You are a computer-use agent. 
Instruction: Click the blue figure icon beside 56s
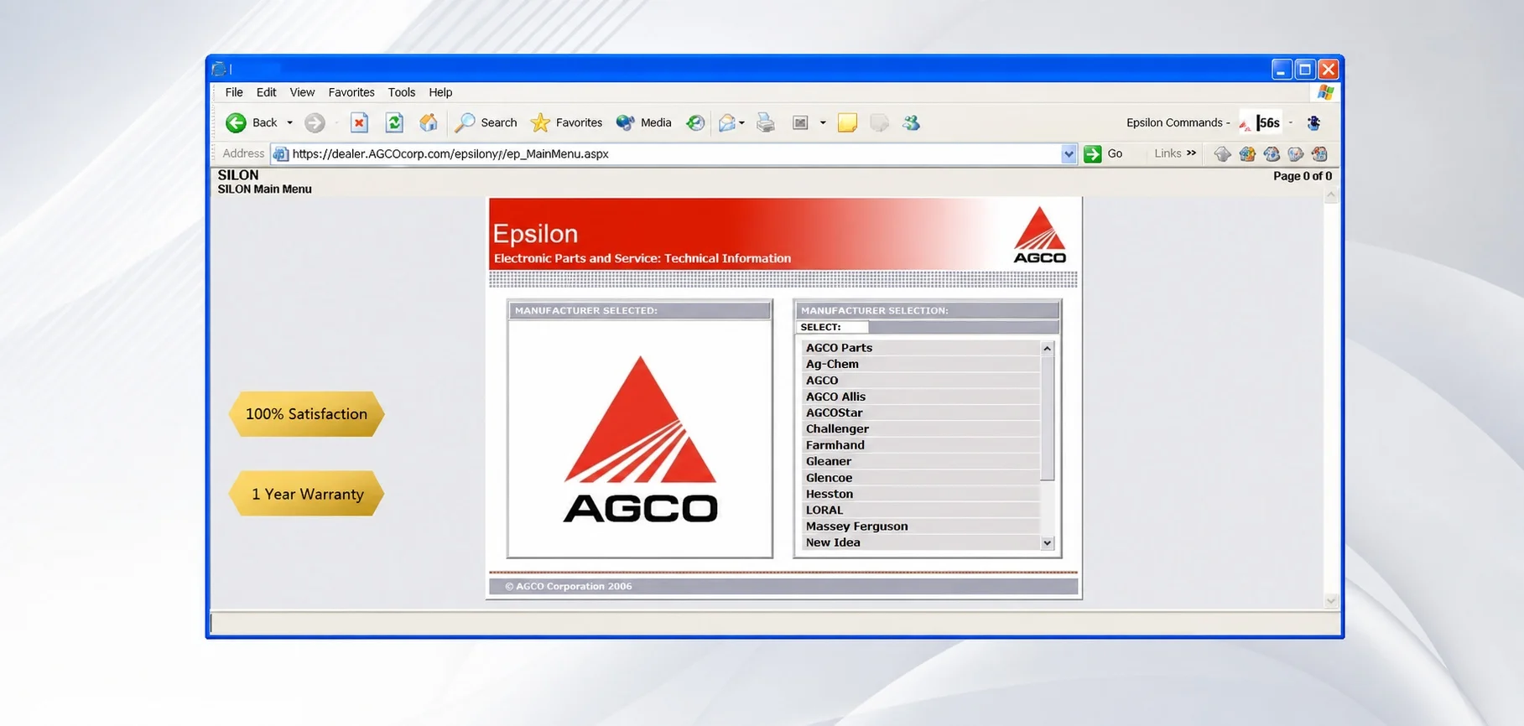[x=1313, y=122]
